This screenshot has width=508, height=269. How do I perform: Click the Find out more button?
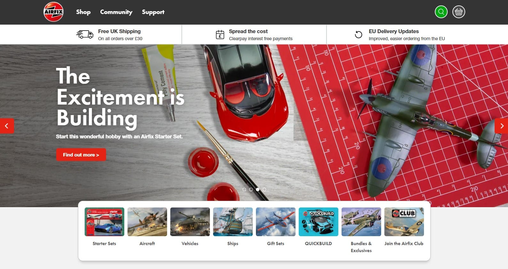pyautogui.click(x=81, y=155)
